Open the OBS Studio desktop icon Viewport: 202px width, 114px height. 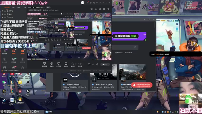coord(28,83)
